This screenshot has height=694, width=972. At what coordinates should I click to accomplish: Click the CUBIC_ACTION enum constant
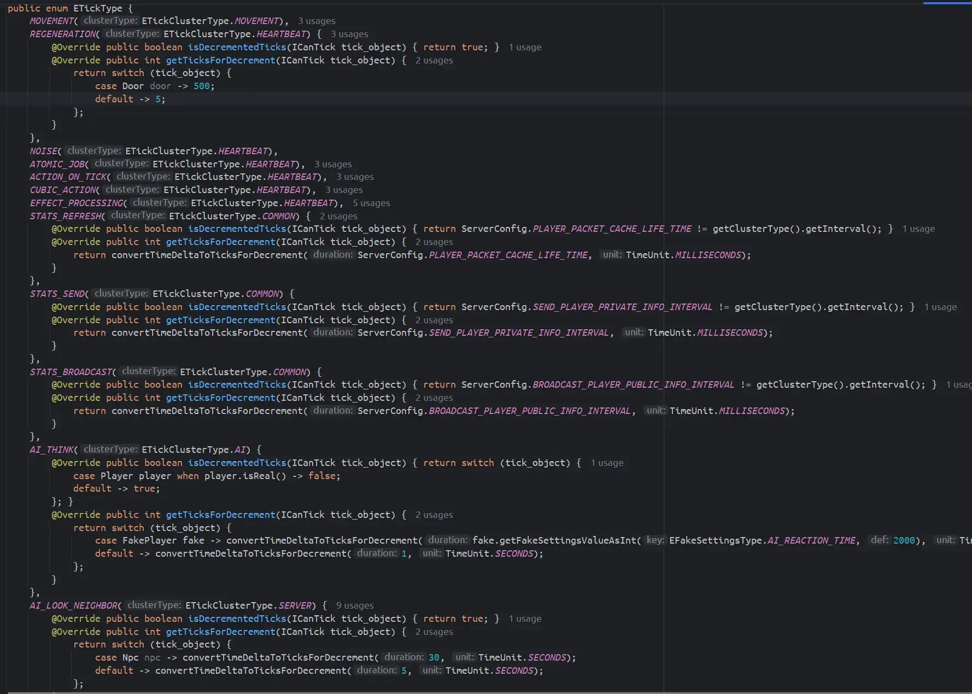[x=62, y=190]
